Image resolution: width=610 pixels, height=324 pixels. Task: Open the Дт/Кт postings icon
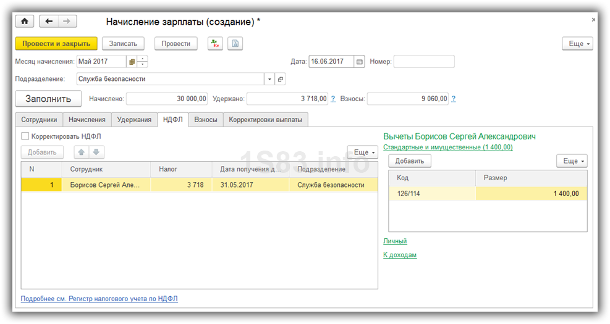tap(214, 44)
